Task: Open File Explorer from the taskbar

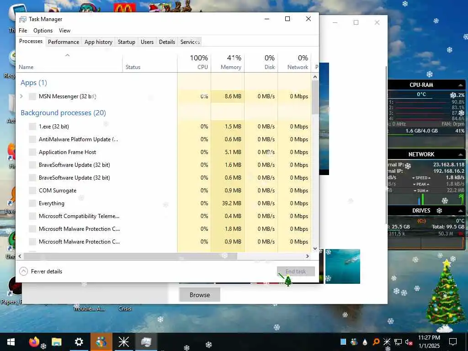Action: coord(56,342)
